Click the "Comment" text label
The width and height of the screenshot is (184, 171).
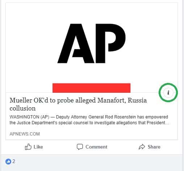pyautogui.click(x=96, y=147)
